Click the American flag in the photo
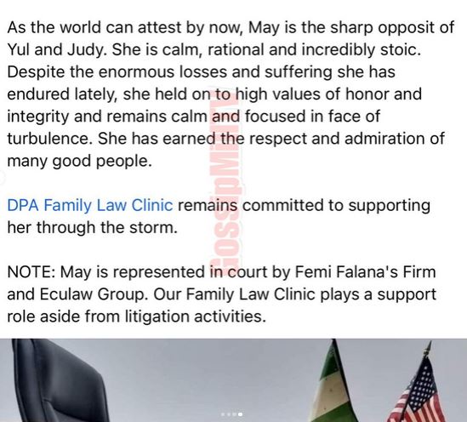The image size is (467, 422). [x=419, y=393]
